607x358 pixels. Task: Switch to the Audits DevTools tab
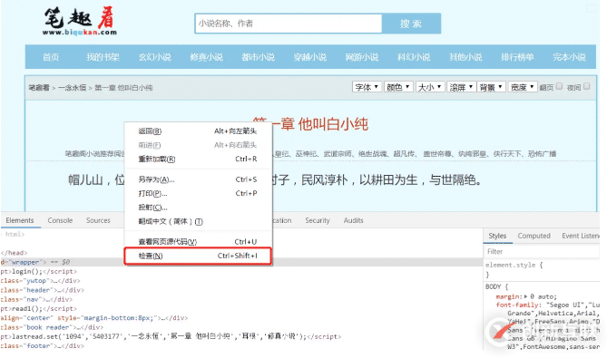click(354, 220)
